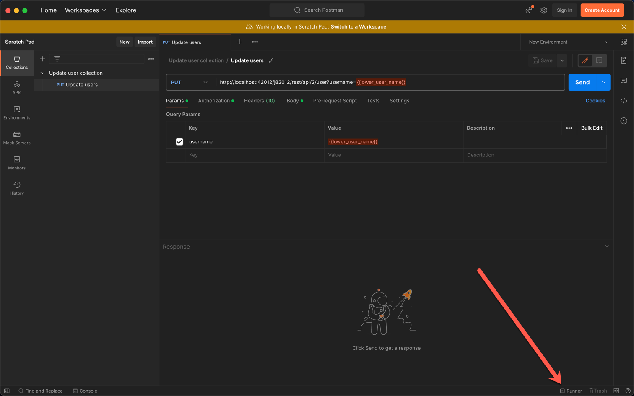The width and height of the screenshot is (634, 396).
Task: Click the request URL input field
Action: [390, 82]
